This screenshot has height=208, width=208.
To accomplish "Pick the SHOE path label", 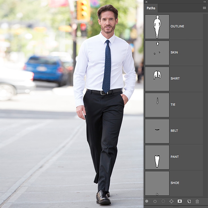I will (x=175, y=183).
